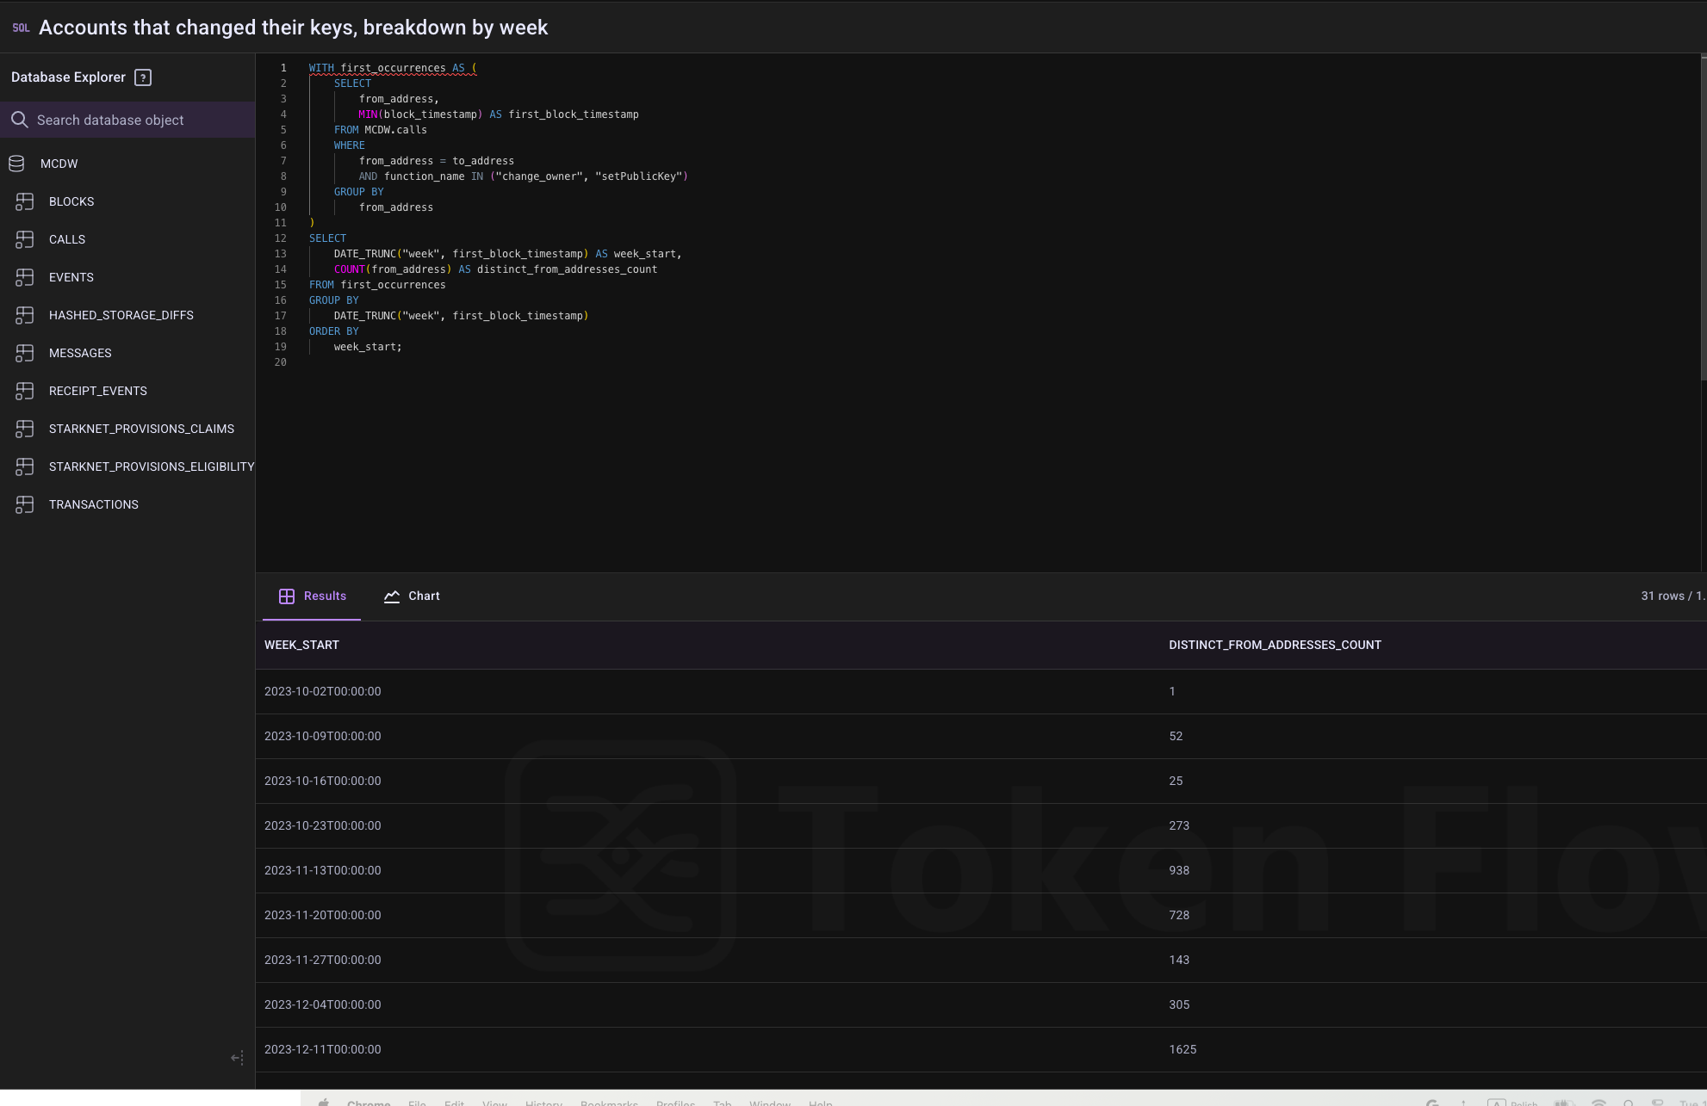1707x1106 pixels.
Task: Click the BLOCKS table icon in sidebar
Action: (x=23, y=201)
